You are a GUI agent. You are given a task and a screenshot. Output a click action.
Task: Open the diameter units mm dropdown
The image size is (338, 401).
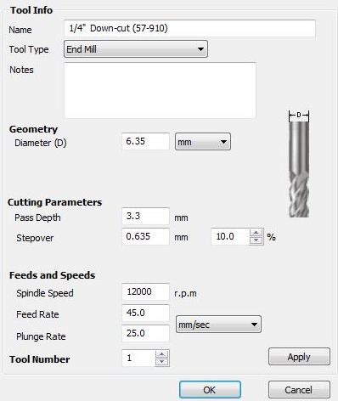203,142
